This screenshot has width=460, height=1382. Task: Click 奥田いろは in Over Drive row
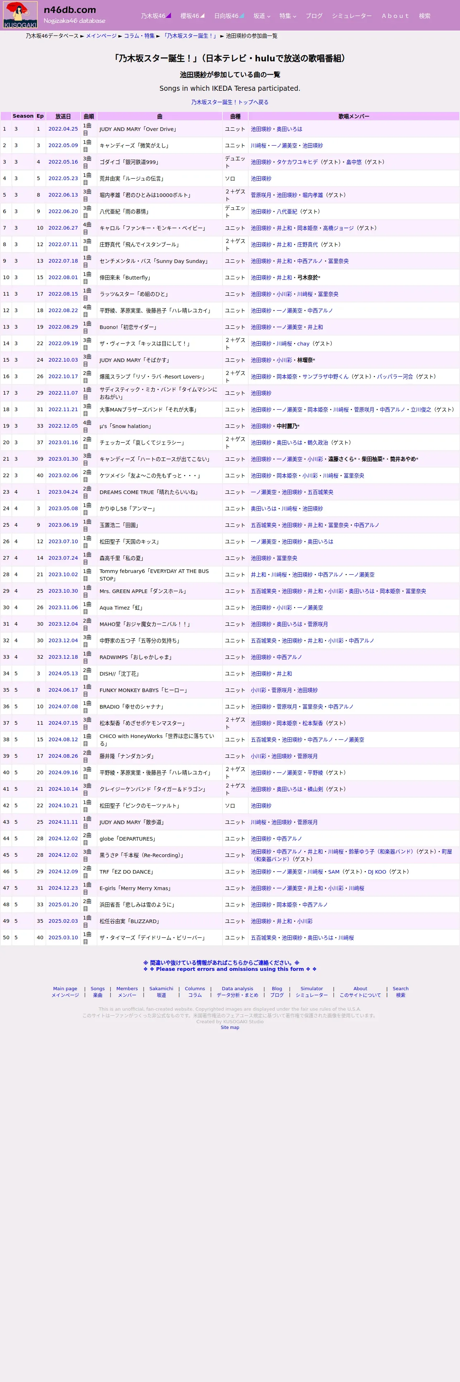coord(289,129)
